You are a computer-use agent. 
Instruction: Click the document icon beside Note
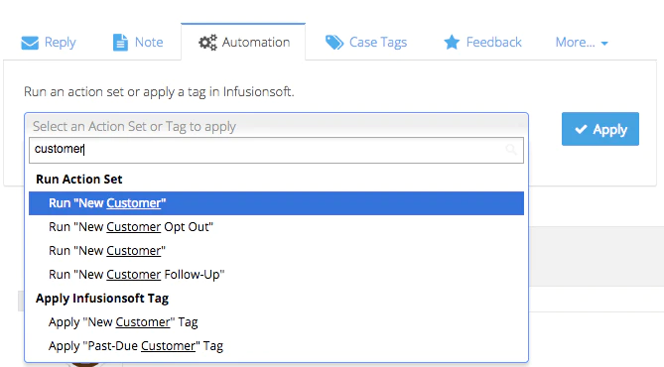tap(120, 43)
